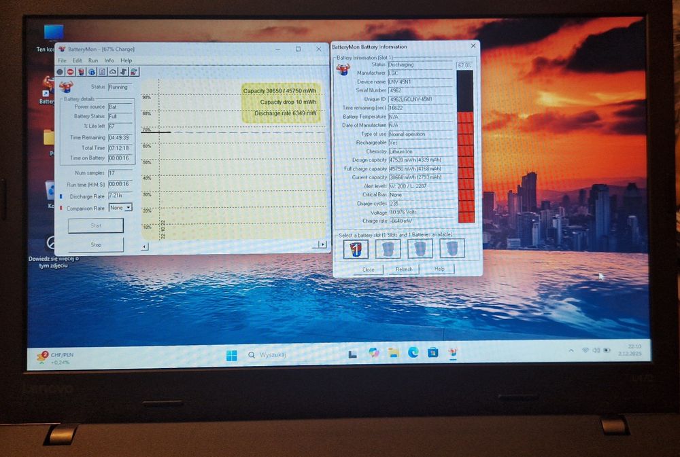Click the Manufacturer field LGC
The height and width of the screenshot is (457, 680).
click(420, 73)
